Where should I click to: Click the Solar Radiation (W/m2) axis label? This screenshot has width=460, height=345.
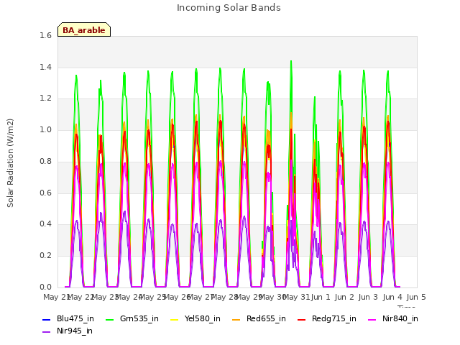10,163
